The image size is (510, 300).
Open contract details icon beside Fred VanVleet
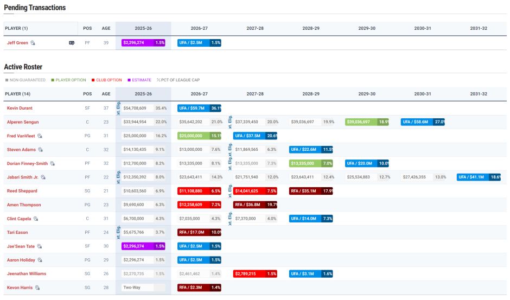point(40,136)
